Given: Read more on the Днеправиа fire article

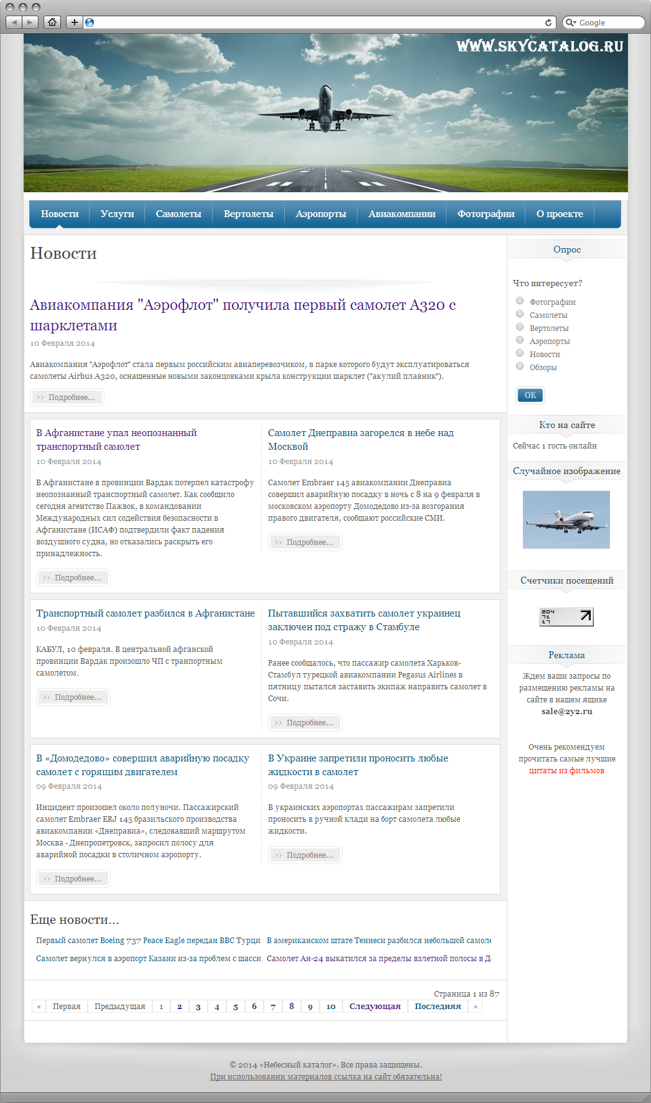Looking at the screenshot, I should click(x=305, y=542).
